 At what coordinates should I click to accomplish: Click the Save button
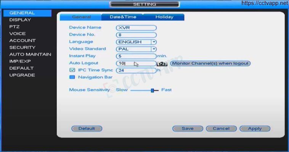point(188,128)
